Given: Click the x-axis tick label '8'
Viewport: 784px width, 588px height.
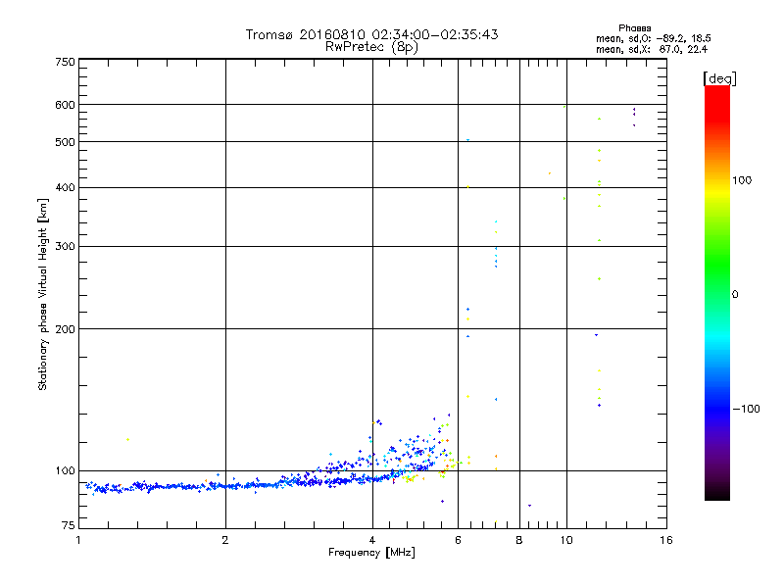Looking at the screenshot, I should pyautogui.click(x=519, y=540).
